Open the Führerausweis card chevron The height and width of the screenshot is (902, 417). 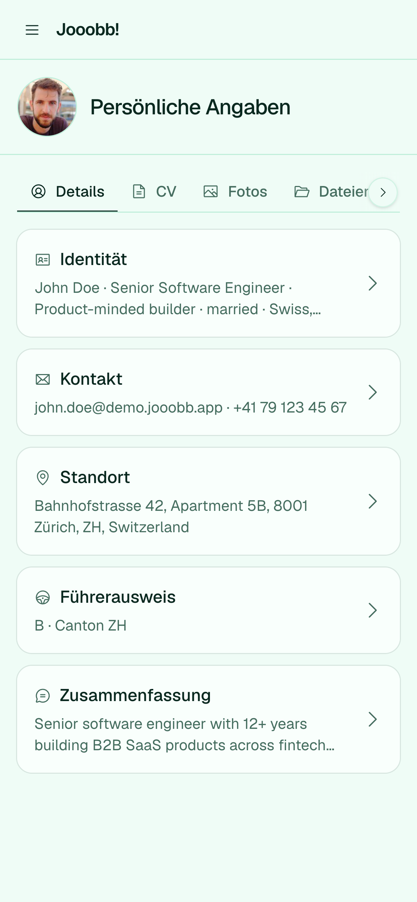(x=372, y=611)
